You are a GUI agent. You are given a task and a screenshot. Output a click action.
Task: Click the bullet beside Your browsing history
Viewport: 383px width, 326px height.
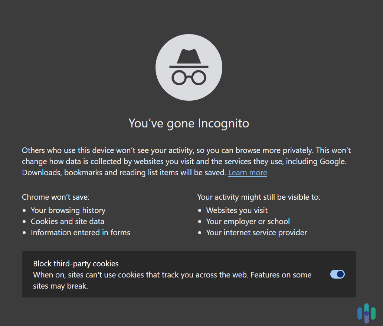click(24, 210)
